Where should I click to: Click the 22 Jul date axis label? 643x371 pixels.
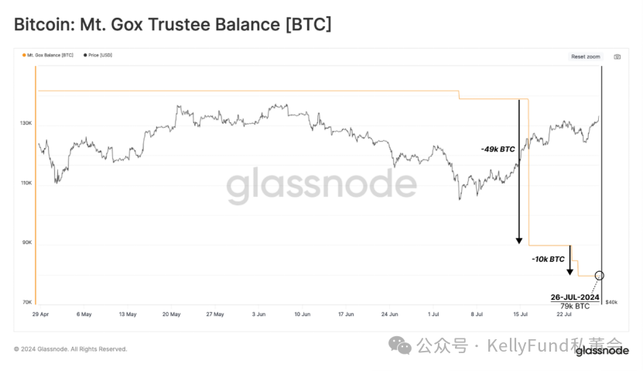[564, 314]
